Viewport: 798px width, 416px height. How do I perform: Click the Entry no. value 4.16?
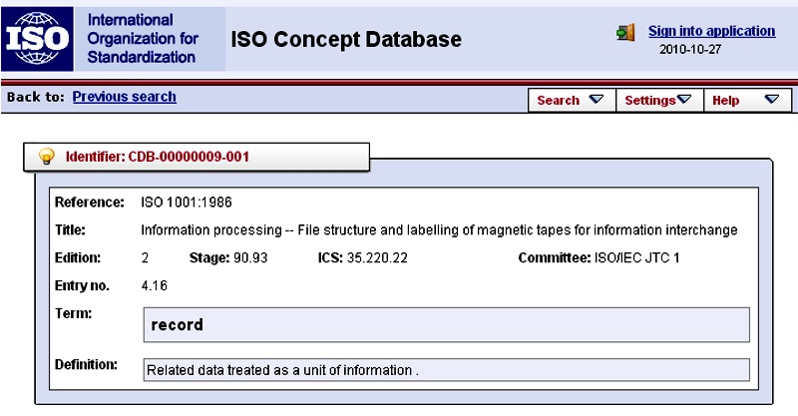pos(155,285)
